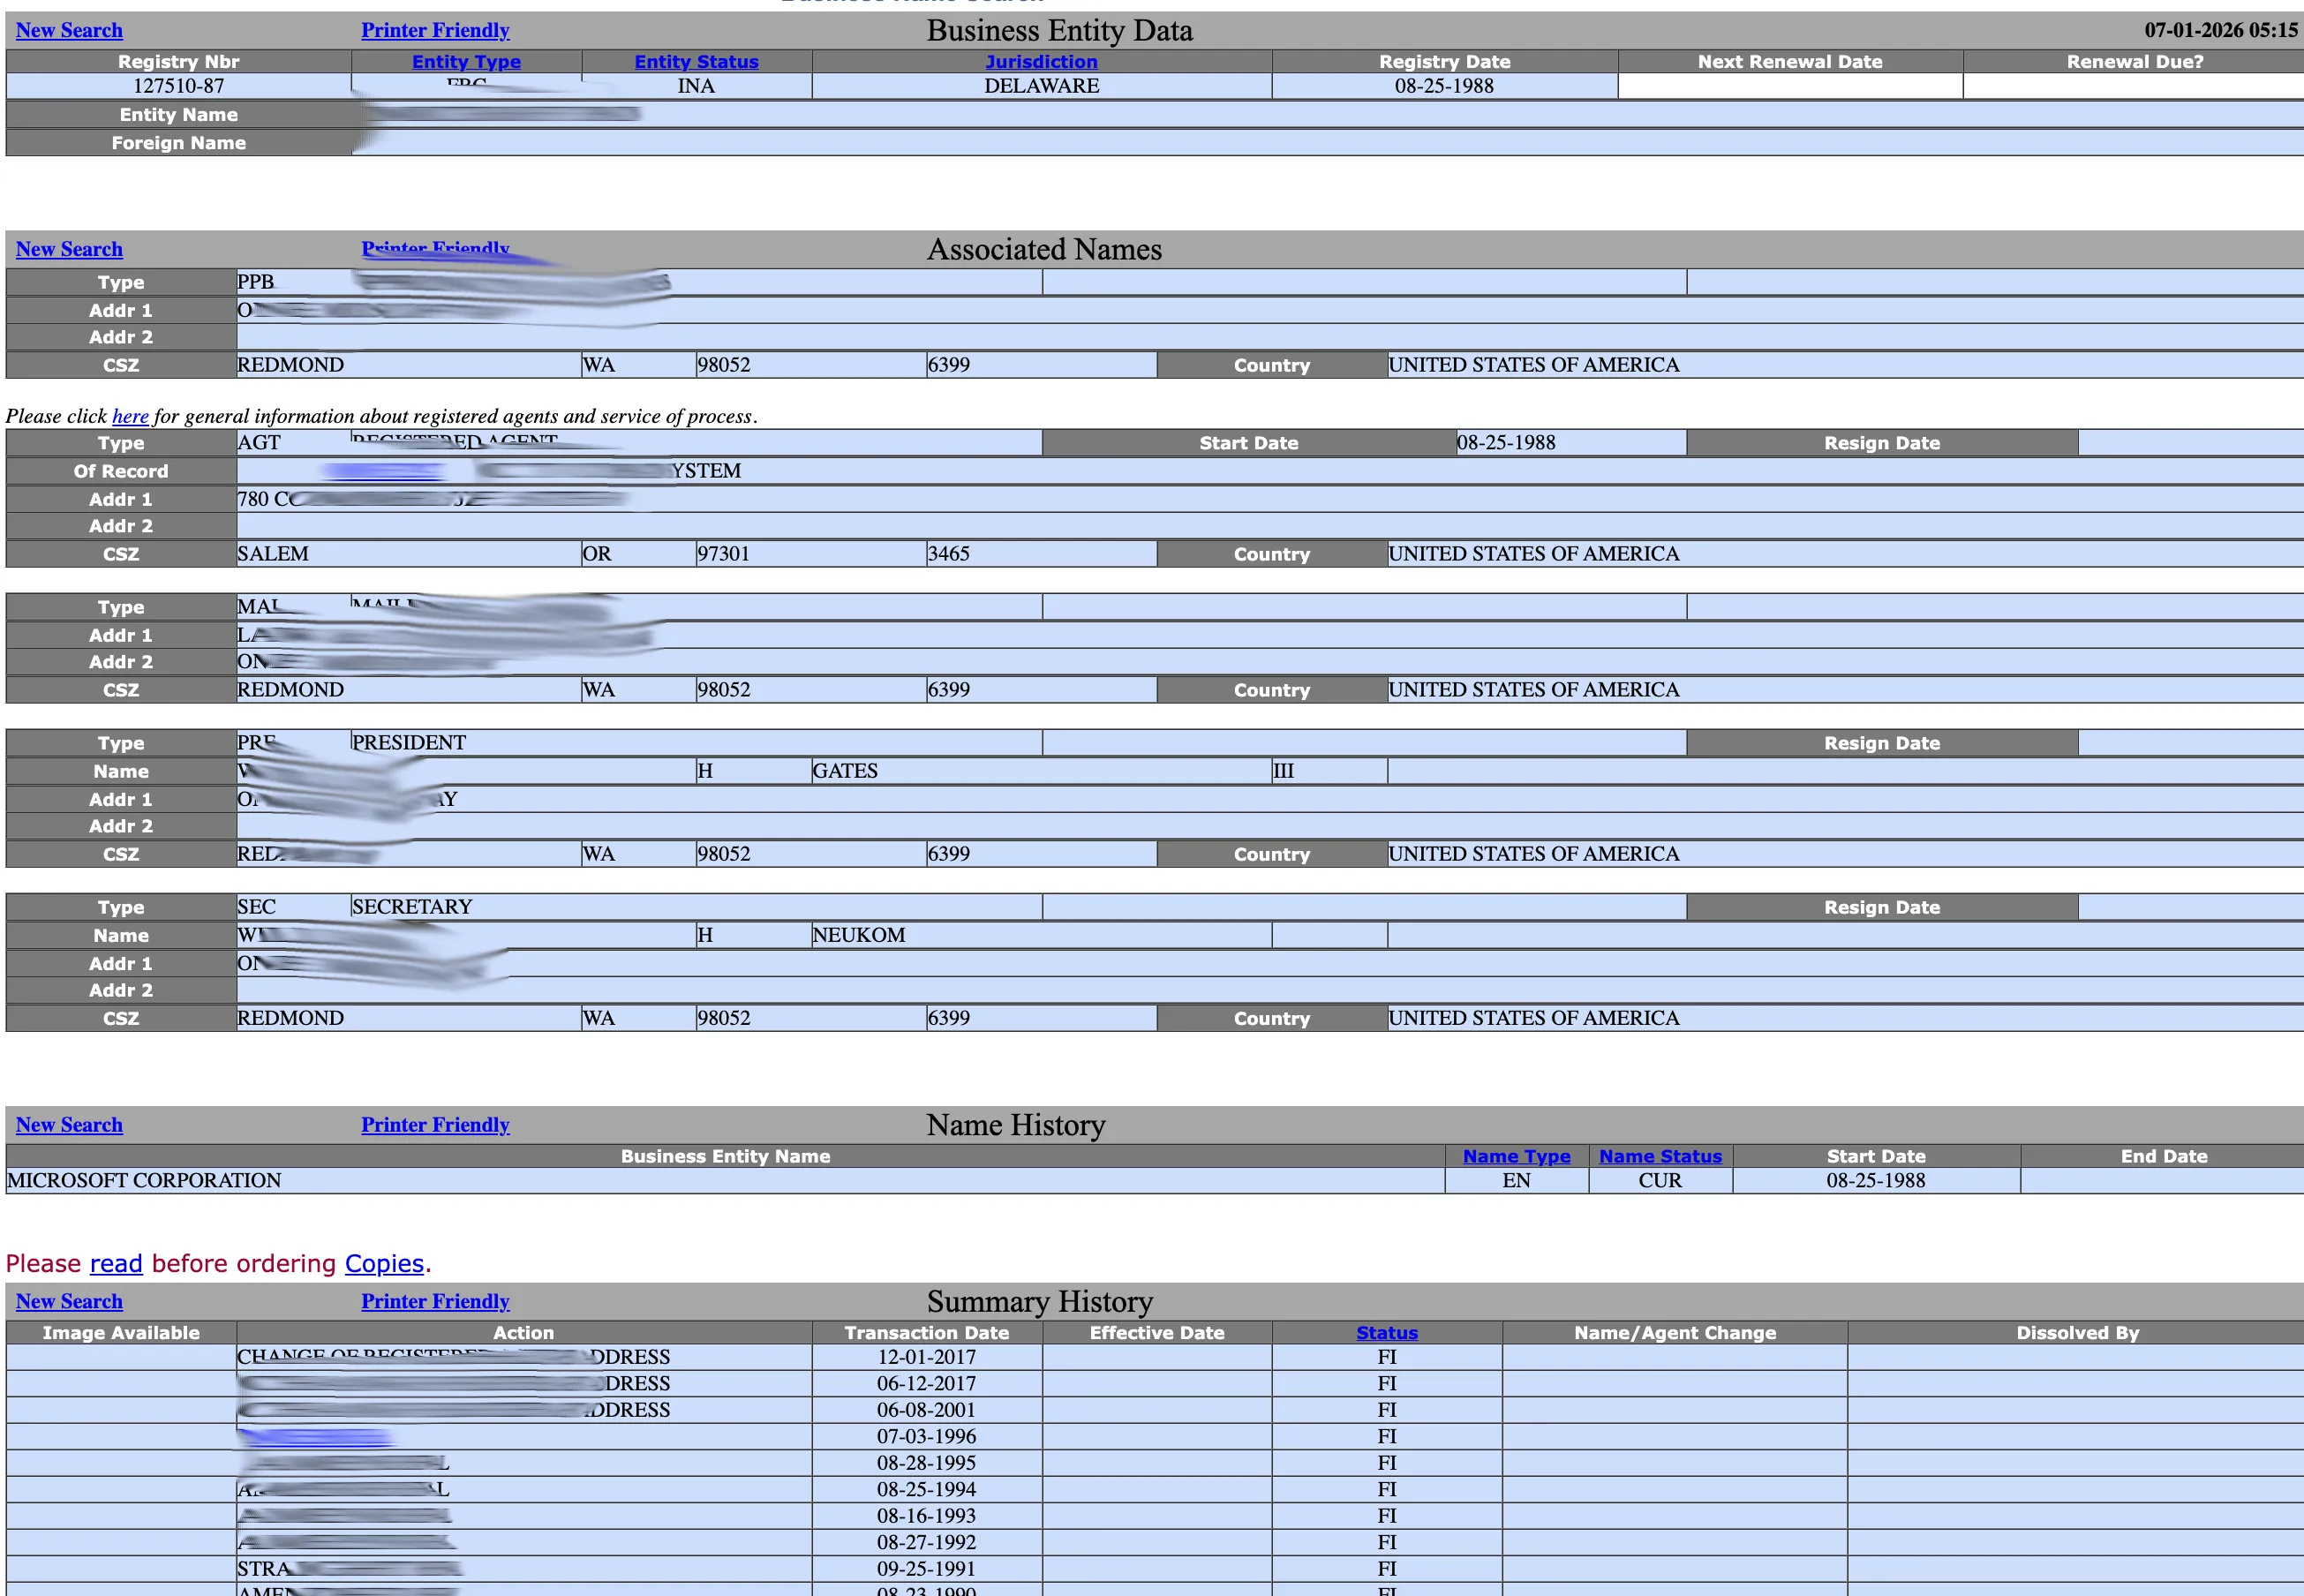Click the Status column link in Summary History
Viewport: 2304px width, 1596px height.
[1387, 1333]
